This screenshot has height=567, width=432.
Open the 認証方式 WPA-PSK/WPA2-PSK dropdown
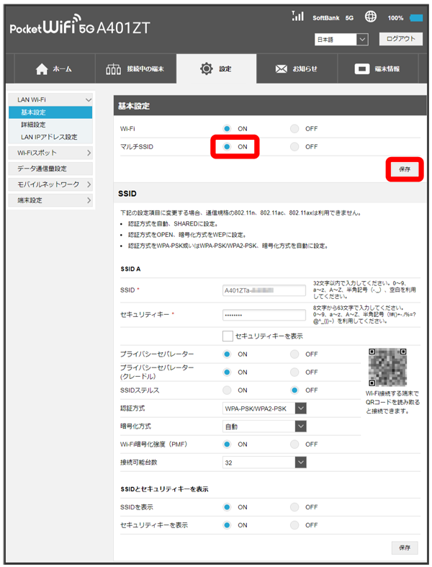tap(265, 408)
